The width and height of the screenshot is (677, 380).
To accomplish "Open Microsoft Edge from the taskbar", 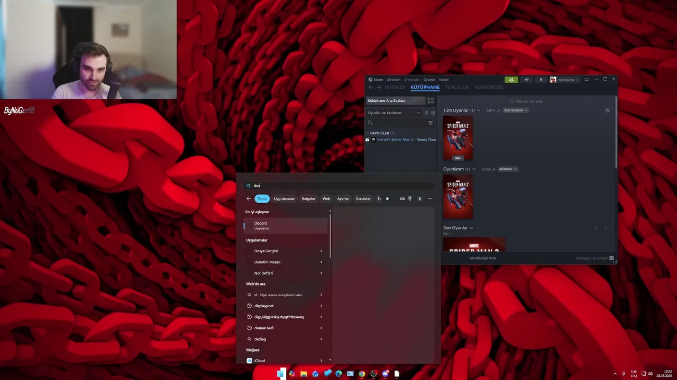I will [x=338, y=374].
